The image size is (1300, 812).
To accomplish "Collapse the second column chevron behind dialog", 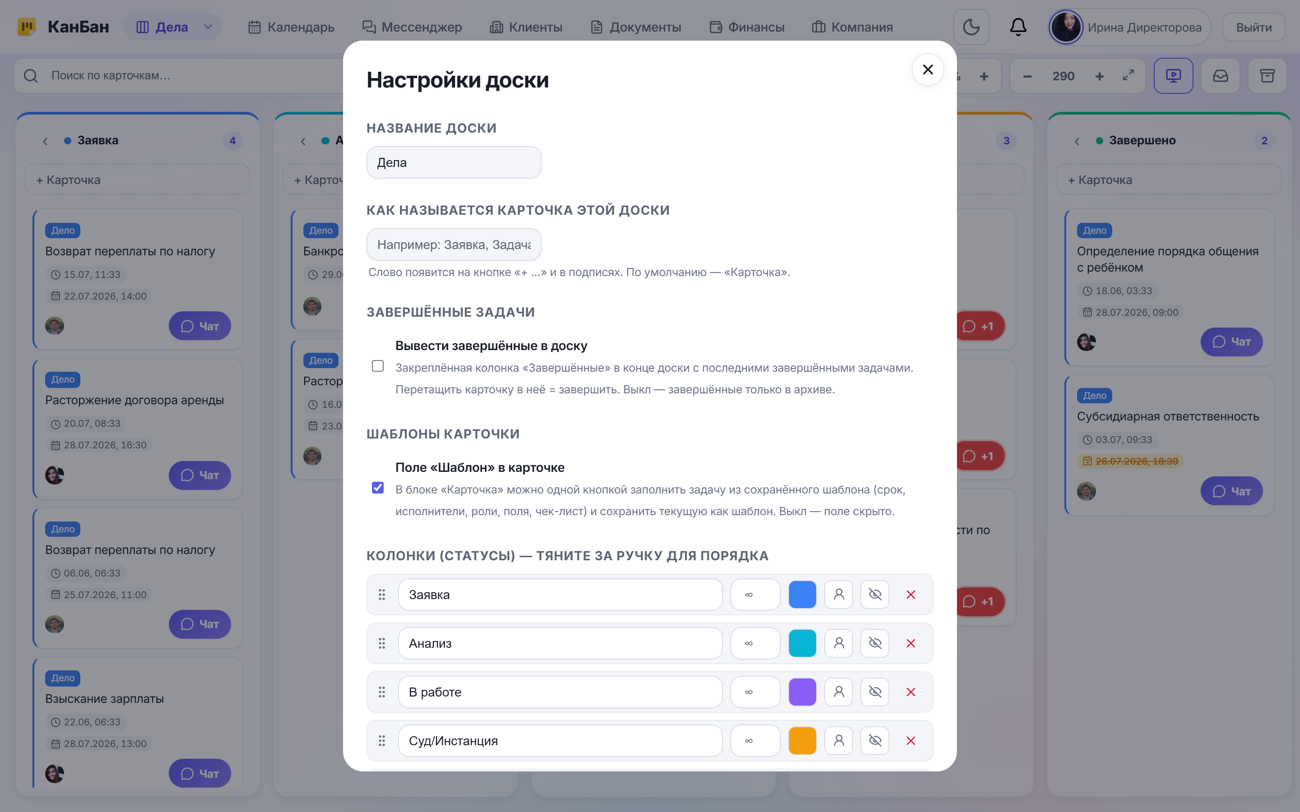I will 303,141.
